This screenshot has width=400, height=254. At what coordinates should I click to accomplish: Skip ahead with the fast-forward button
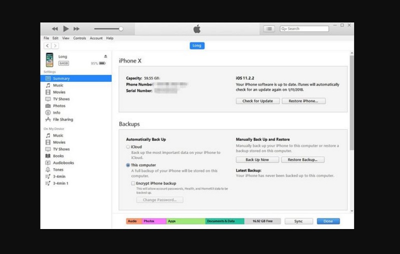click(76, 29)
